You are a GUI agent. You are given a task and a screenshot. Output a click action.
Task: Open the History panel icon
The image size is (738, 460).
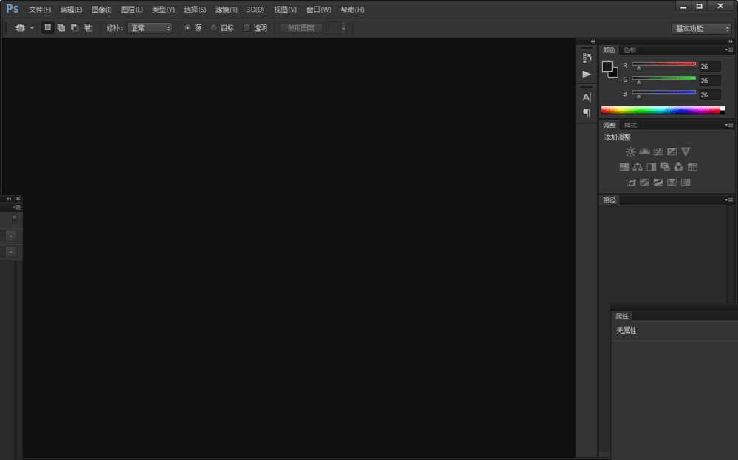point(587,58)
